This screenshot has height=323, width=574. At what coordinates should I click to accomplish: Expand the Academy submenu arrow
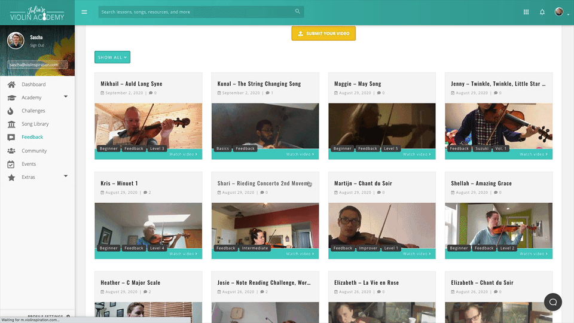click(66, 97)
